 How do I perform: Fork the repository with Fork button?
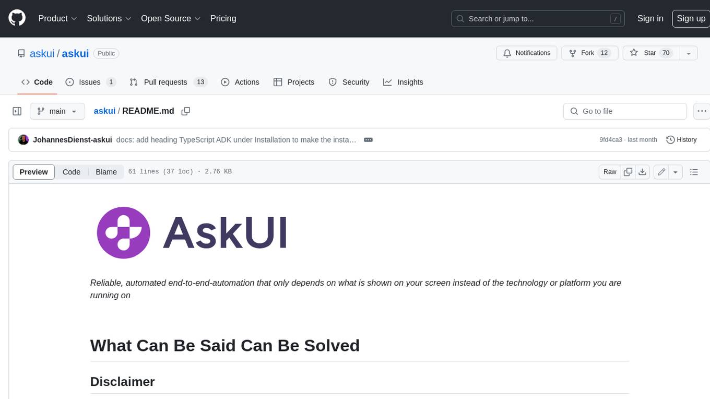click(x=589, y=53)
